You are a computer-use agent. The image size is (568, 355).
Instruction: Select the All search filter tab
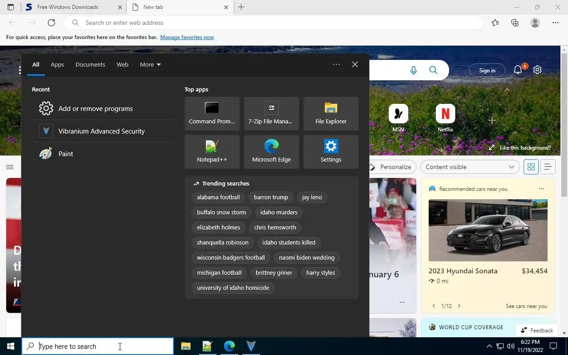[36, 64]
